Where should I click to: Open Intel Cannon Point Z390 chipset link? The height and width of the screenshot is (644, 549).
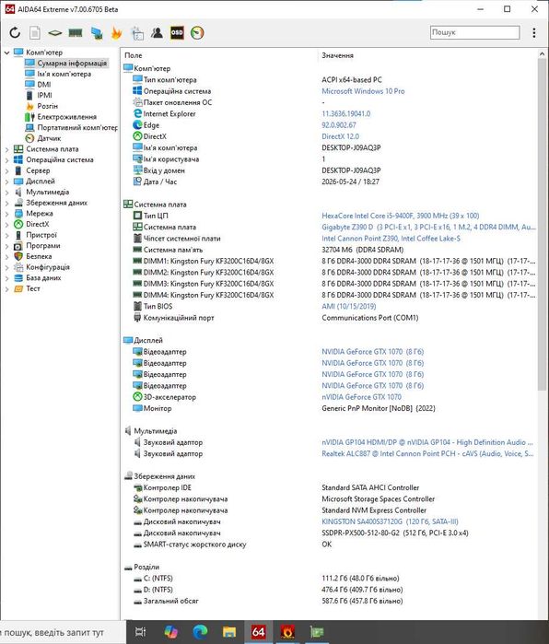[391, 239]
